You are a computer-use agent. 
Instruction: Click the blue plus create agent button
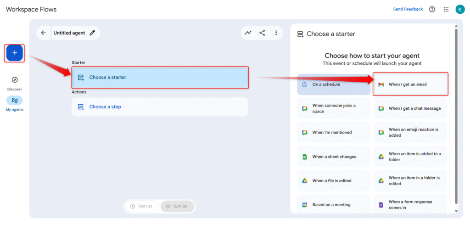click(14, 53)
